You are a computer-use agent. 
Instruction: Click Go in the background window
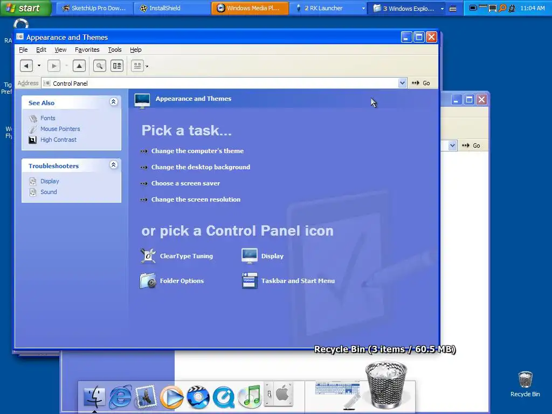[471, 146]
